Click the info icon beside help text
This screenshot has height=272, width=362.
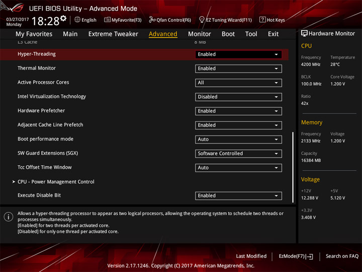click(9, 217)
